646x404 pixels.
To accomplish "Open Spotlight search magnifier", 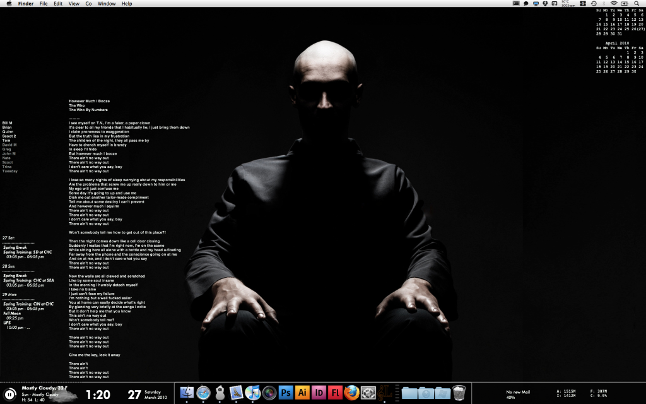I will (x=637, y=3).
